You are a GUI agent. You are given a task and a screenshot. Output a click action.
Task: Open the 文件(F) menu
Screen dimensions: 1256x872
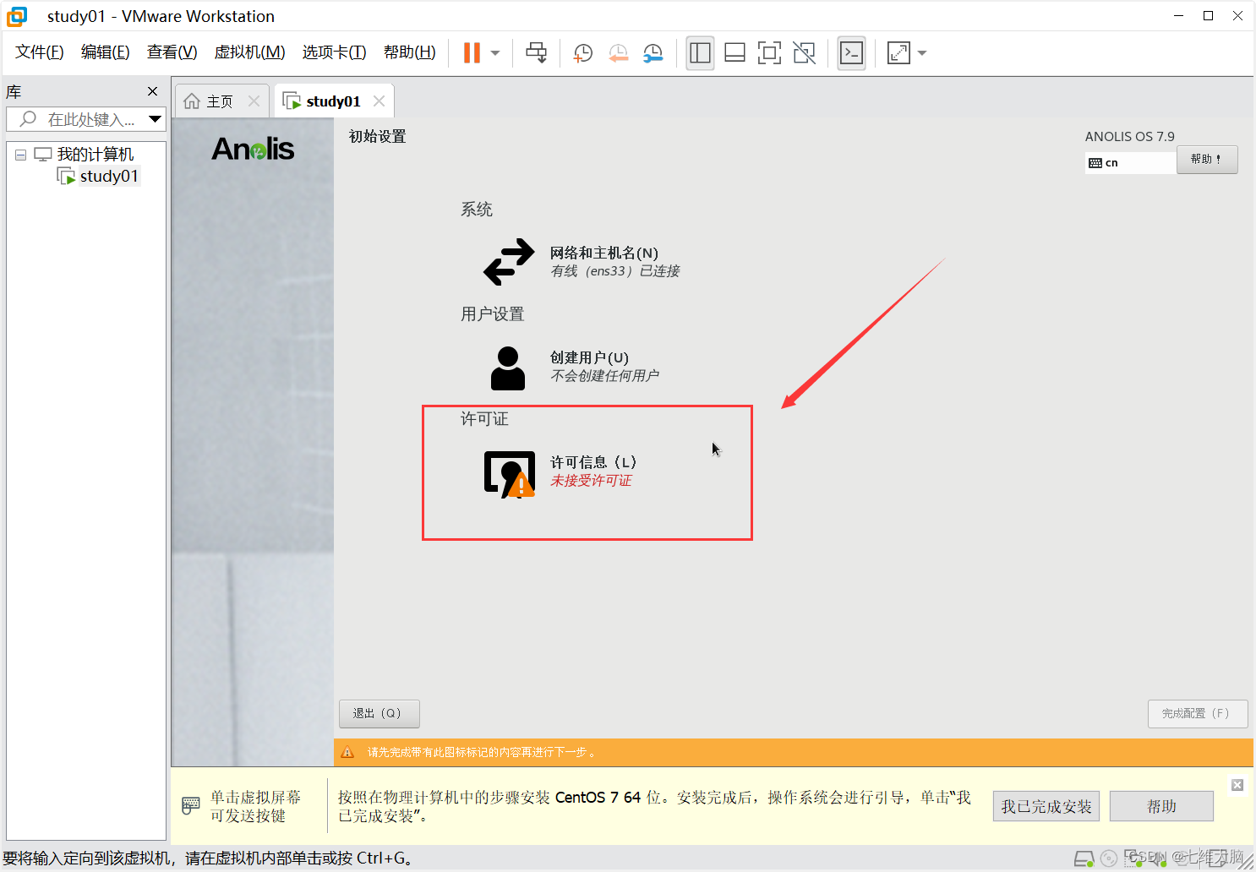40,52
